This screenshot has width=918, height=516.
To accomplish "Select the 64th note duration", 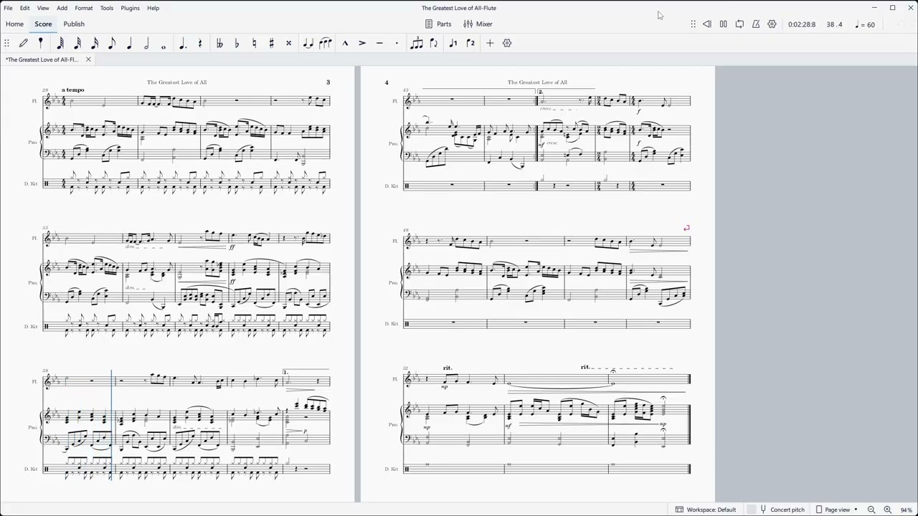I will click(x=60, y=43).
